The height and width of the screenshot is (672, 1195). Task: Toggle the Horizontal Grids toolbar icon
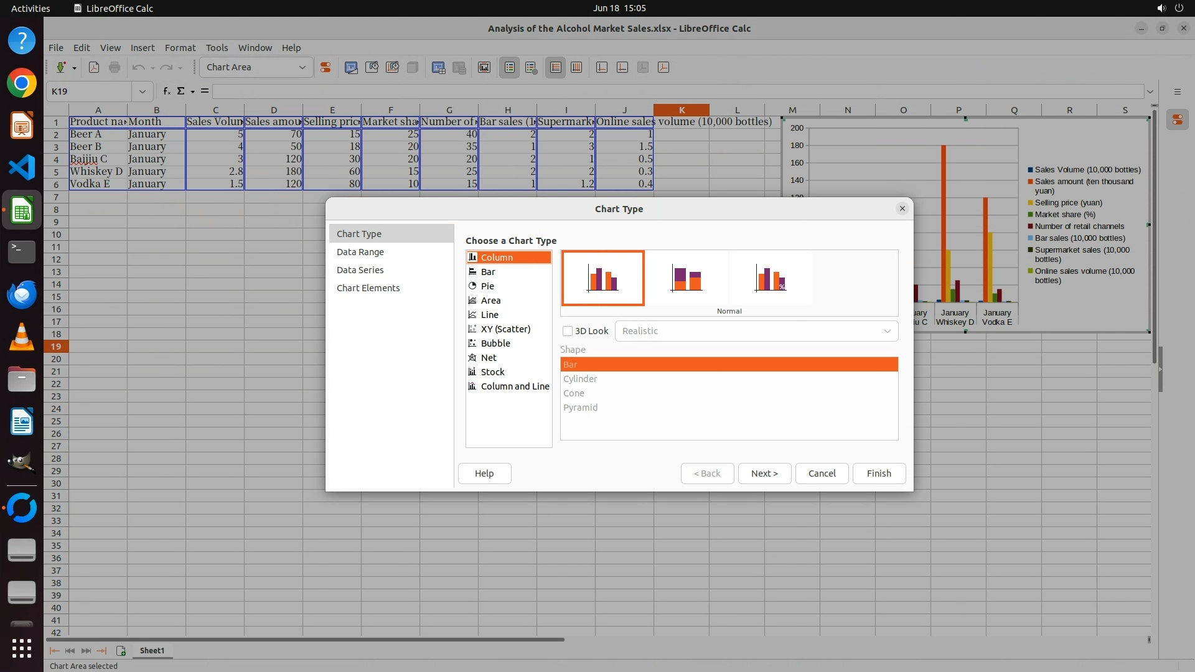point(556,67)
